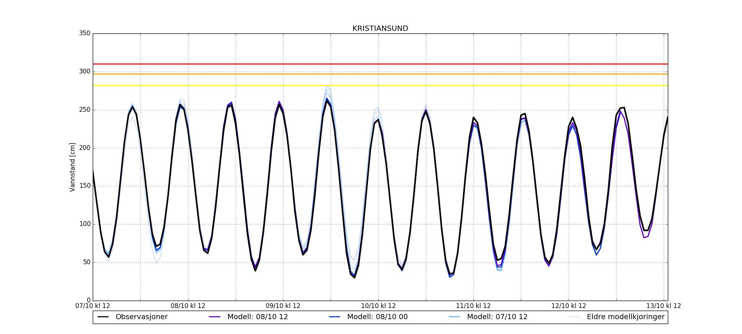Click the 'Eldre modellkjoringer' legend label
This screenshot has width=742, height=334.
[626, 317]
